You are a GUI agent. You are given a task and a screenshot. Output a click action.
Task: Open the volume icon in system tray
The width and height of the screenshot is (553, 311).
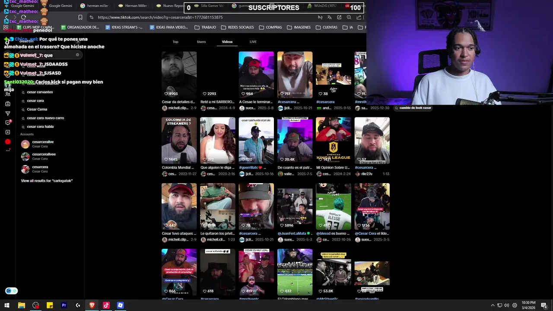coord(507,305)
